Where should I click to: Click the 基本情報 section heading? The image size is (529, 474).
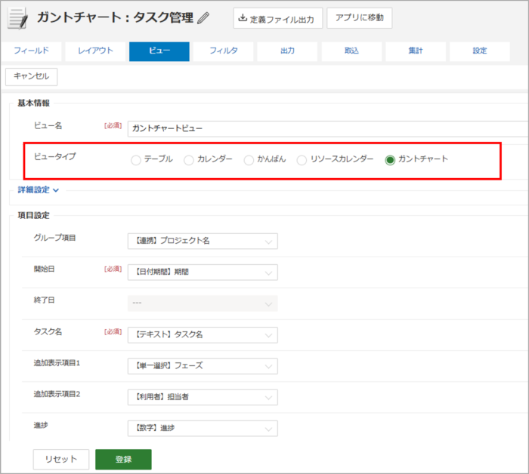pos(34,103)
